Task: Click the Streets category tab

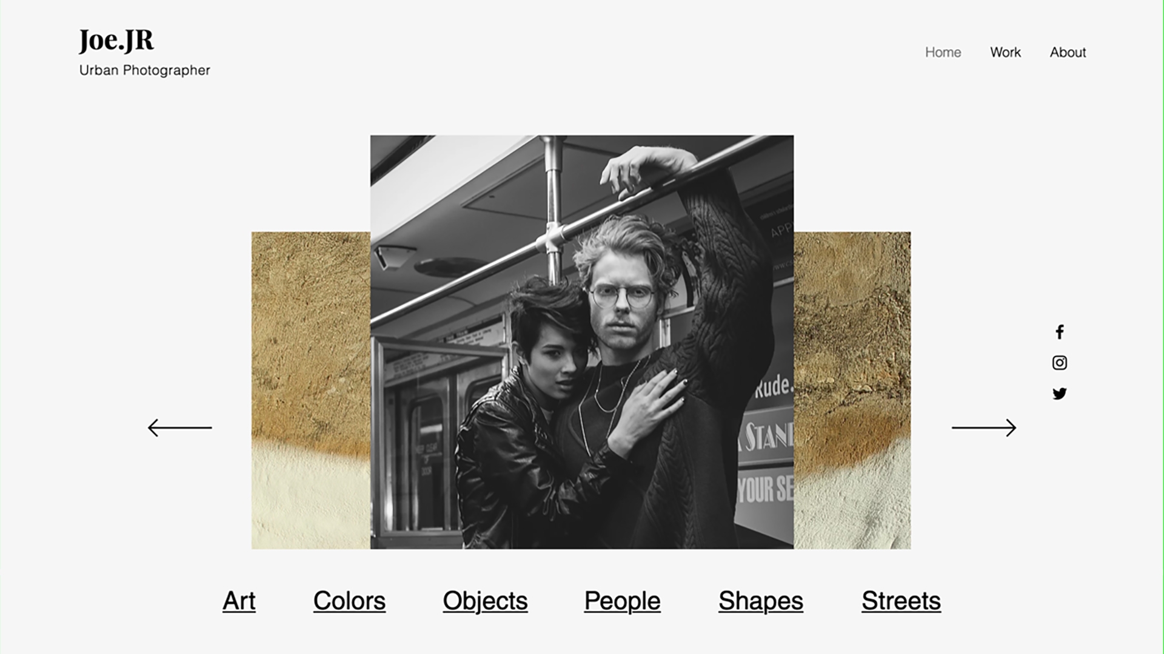Action: pyautogui.click(x=901, y=599)
